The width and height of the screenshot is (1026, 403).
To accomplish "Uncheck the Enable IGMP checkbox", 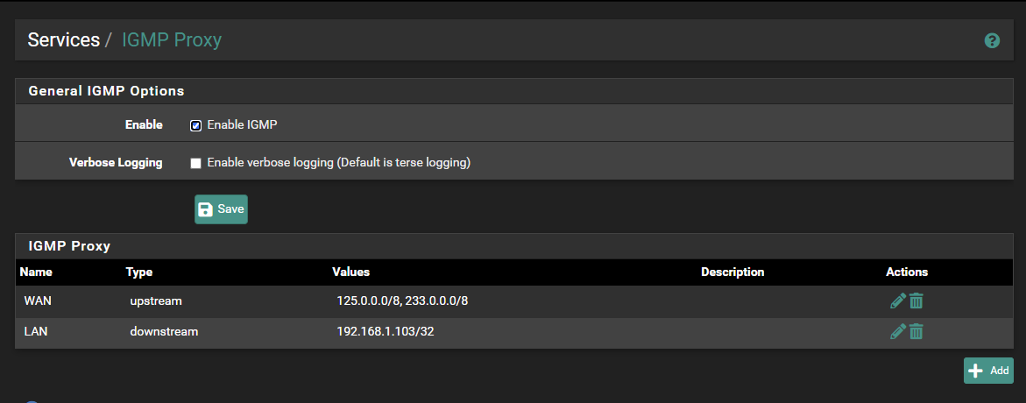I will click(195, 125).
